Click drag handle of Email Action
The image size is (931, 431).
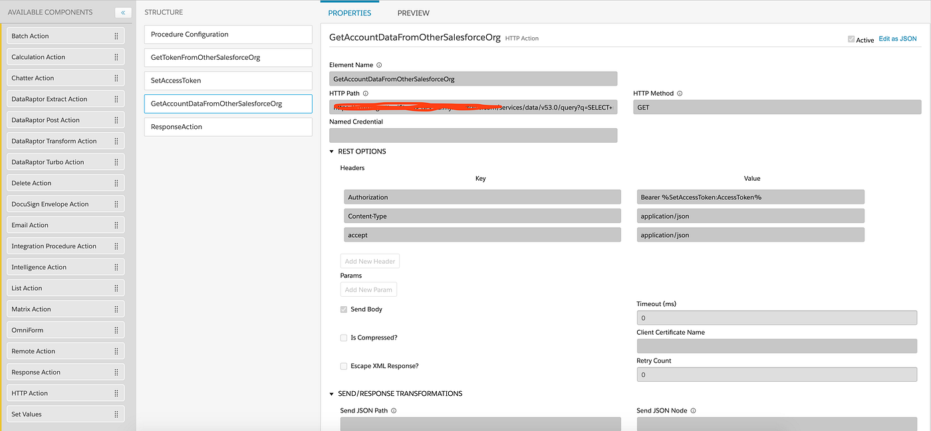pyautogui.click(x=116, y=225)
